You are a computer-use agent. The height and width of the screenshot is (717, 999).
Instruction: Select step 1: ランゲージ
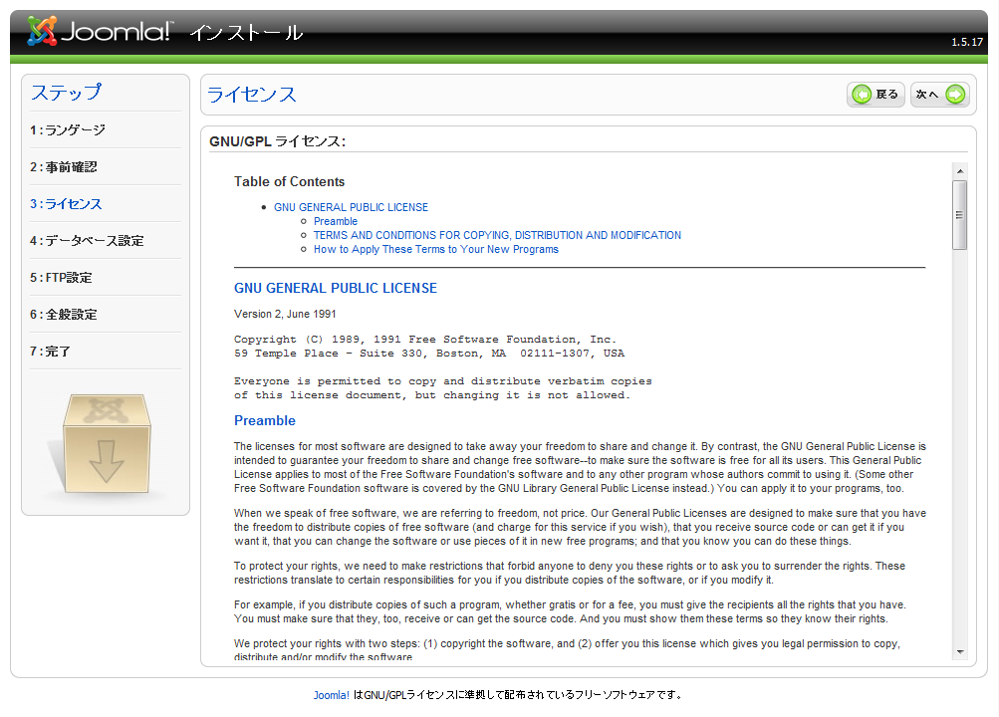tap(68, 129)
